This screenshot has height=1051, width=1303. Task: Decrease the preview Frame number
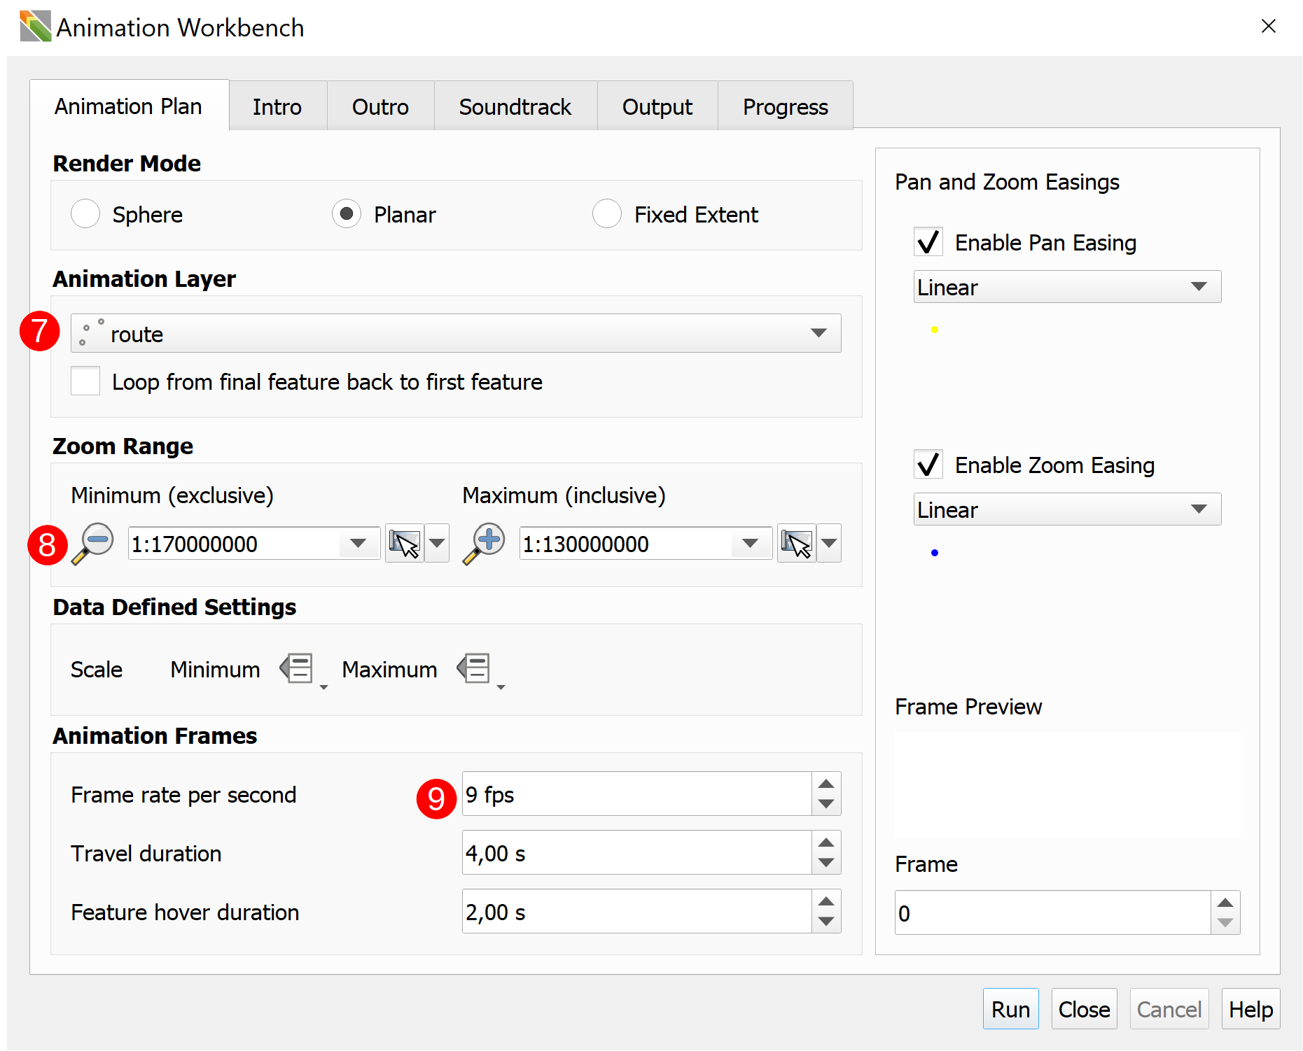pos(1225,923)
